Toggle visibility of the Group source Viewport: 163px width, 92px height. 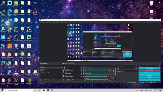pyautogui.click(x=81, y=68)
